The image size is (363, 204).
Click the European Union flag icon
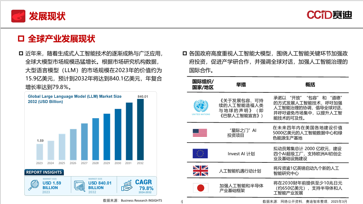[x=200, y=153]
